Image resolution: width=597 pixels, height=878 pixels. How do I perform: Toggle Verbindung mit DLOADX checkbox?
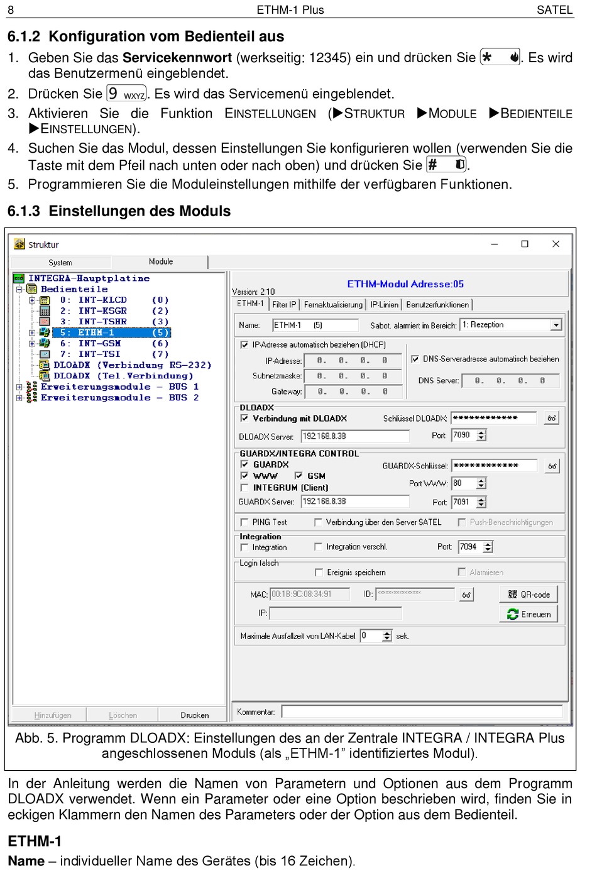pos(244,418)
